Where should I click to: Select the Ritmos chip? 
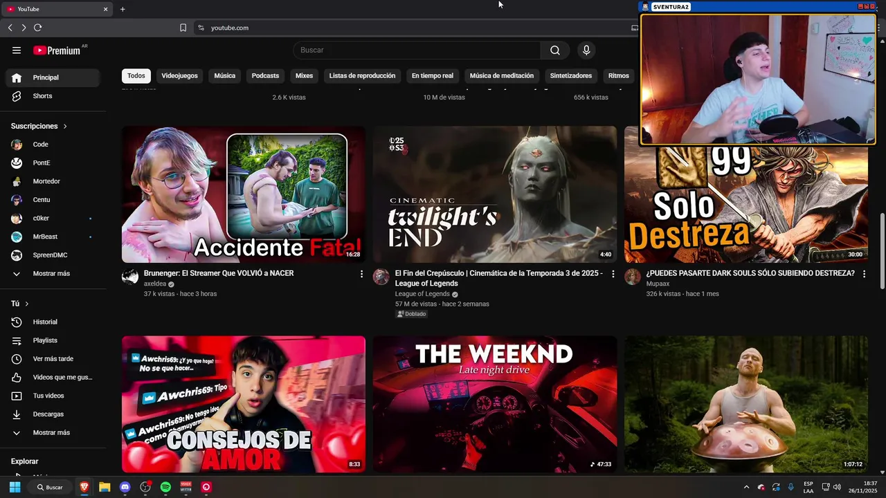point(619,76)
